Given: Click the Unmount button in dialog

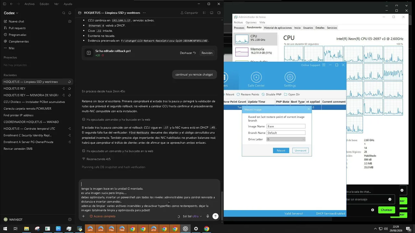Looking at the screenshot, I should [301, 150].
